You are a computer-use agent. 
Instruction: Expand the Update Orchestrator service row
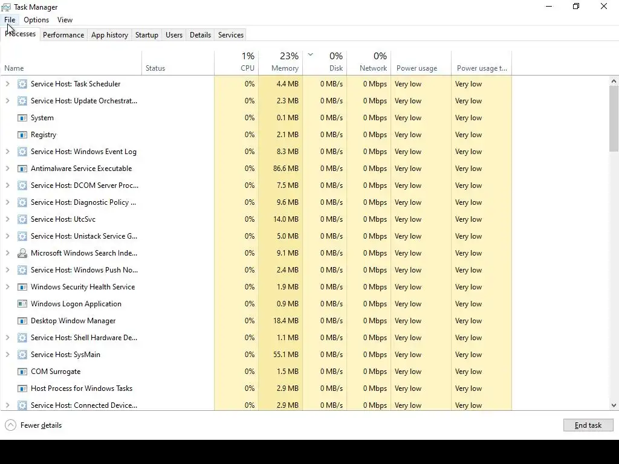pos(7,101)
